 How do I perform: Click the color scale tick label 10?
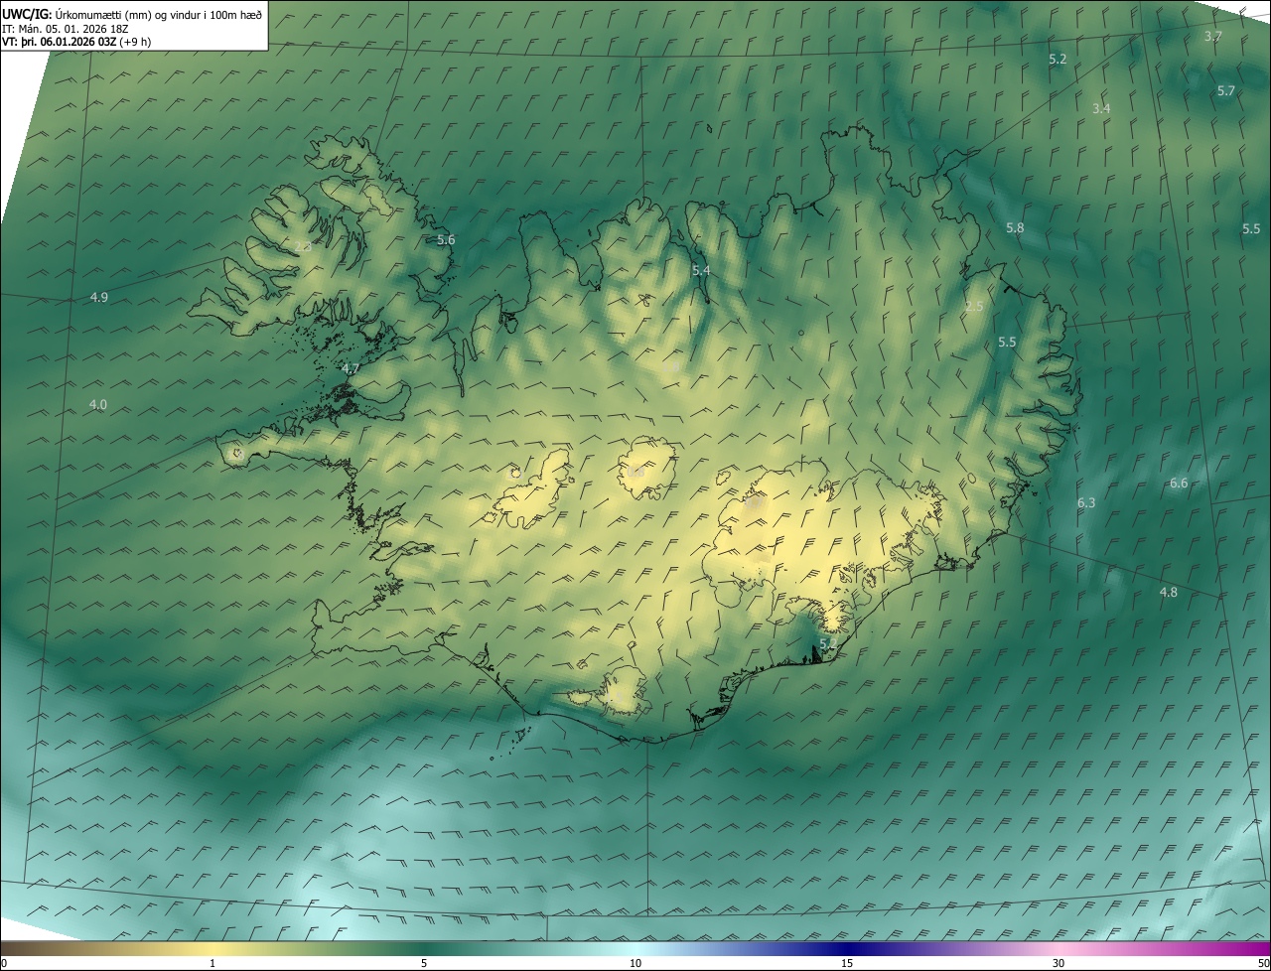point(635,963)
